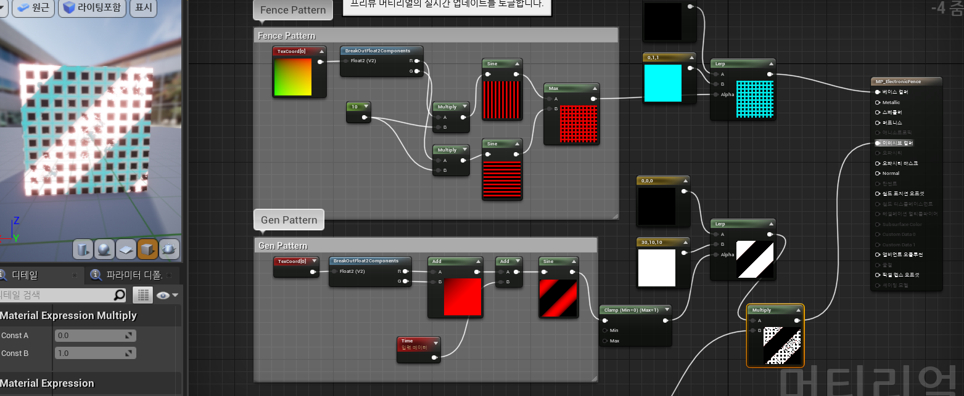
Task: Click the 오파시티 마스크 input pin
Action: click(x=878, y=163)
